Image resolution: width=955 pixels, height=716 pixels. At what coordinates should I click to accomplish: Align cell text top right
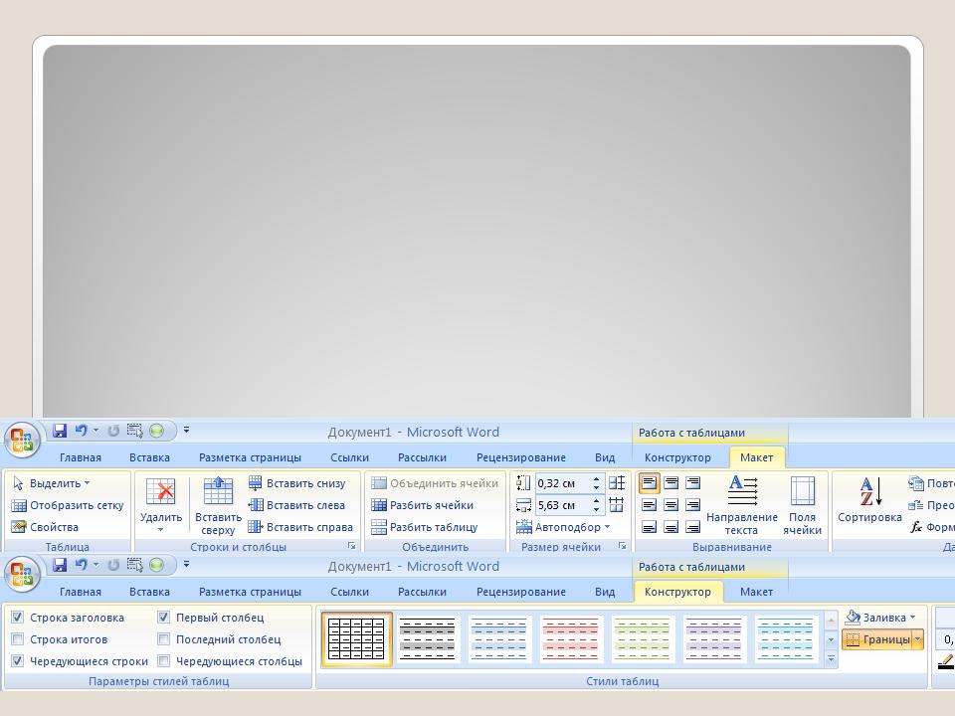(692, 483)
